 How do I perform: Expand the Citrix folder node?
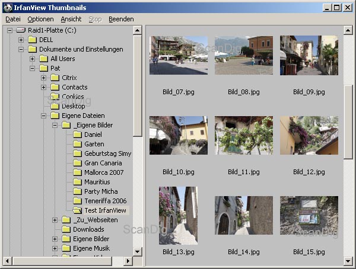pyautogui.click(x=43, y=78)
